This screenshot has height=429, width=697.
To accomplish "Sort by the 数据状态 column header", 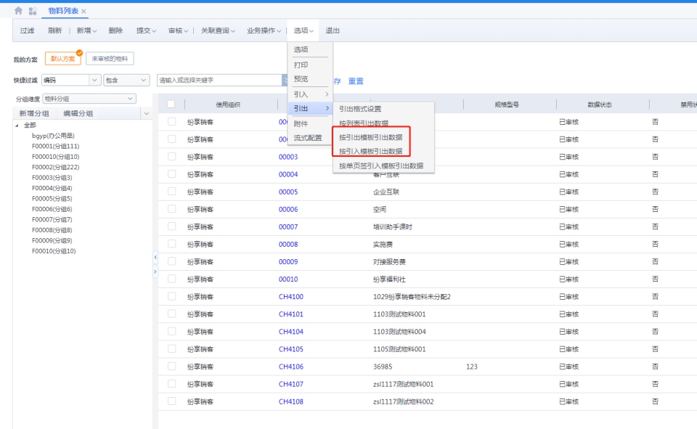I will coord(600,105).
